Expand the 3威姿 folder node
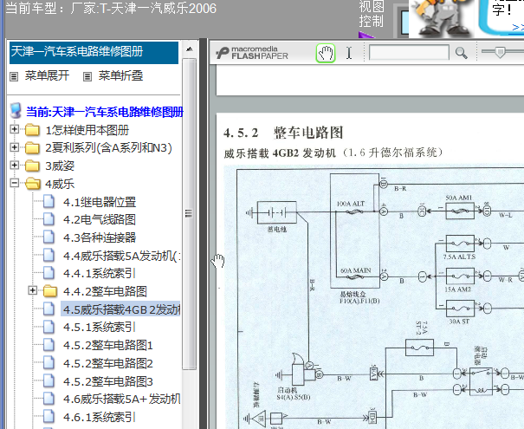 [x=15, y=165]
